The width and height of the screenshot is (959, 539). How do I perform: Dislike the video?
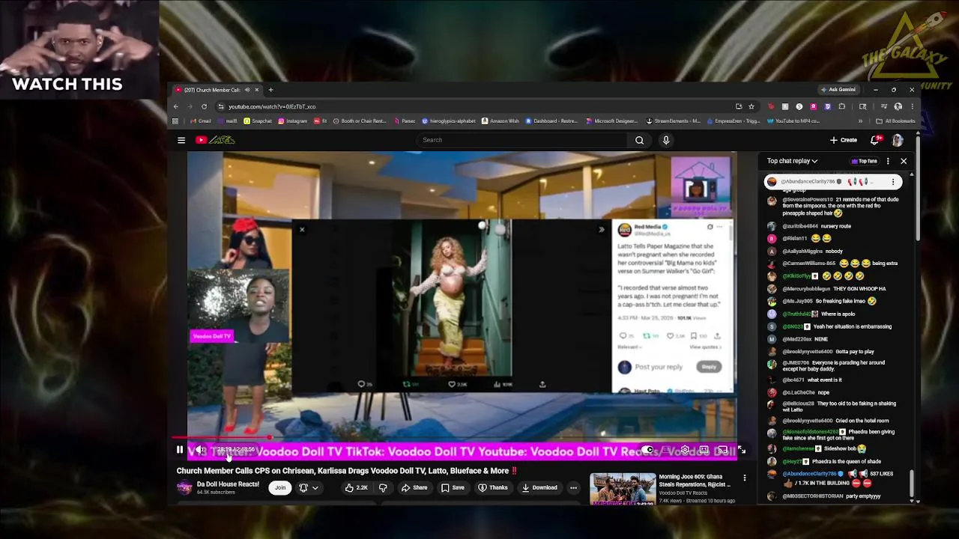(x=383, y=487)
